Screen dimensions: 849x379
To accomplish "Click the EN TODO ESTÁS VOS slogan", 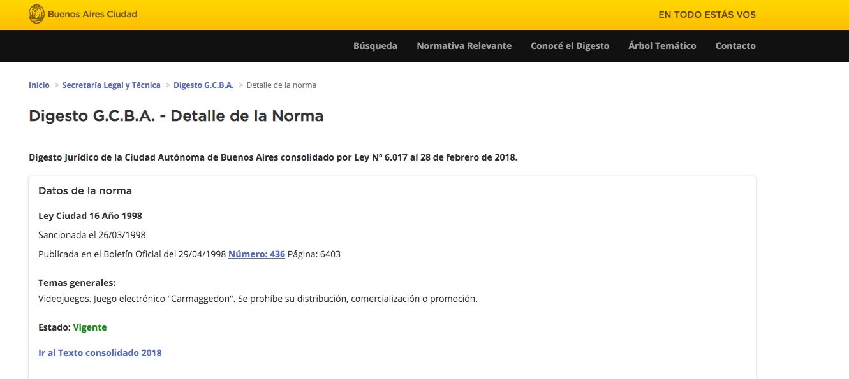I will [707, 15].
